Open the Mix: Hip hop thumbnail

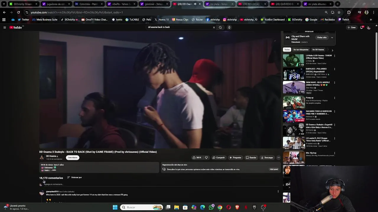point(294,158)
